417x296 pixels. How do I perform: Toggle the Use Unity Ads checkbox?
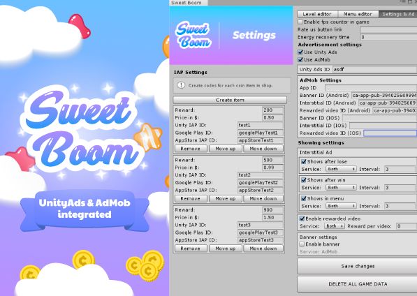point(300,52)
